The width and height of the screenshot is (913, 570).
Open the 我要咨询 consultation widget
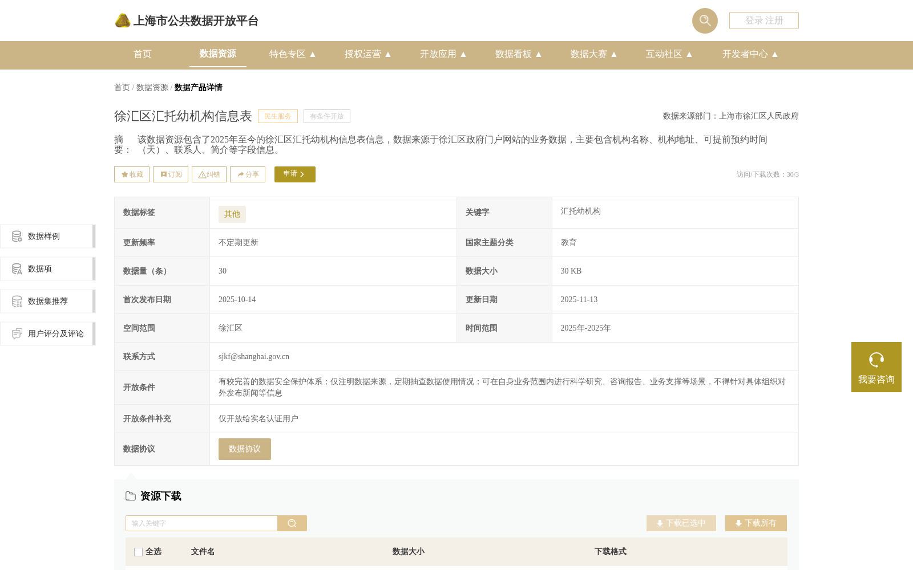point(876,367)
